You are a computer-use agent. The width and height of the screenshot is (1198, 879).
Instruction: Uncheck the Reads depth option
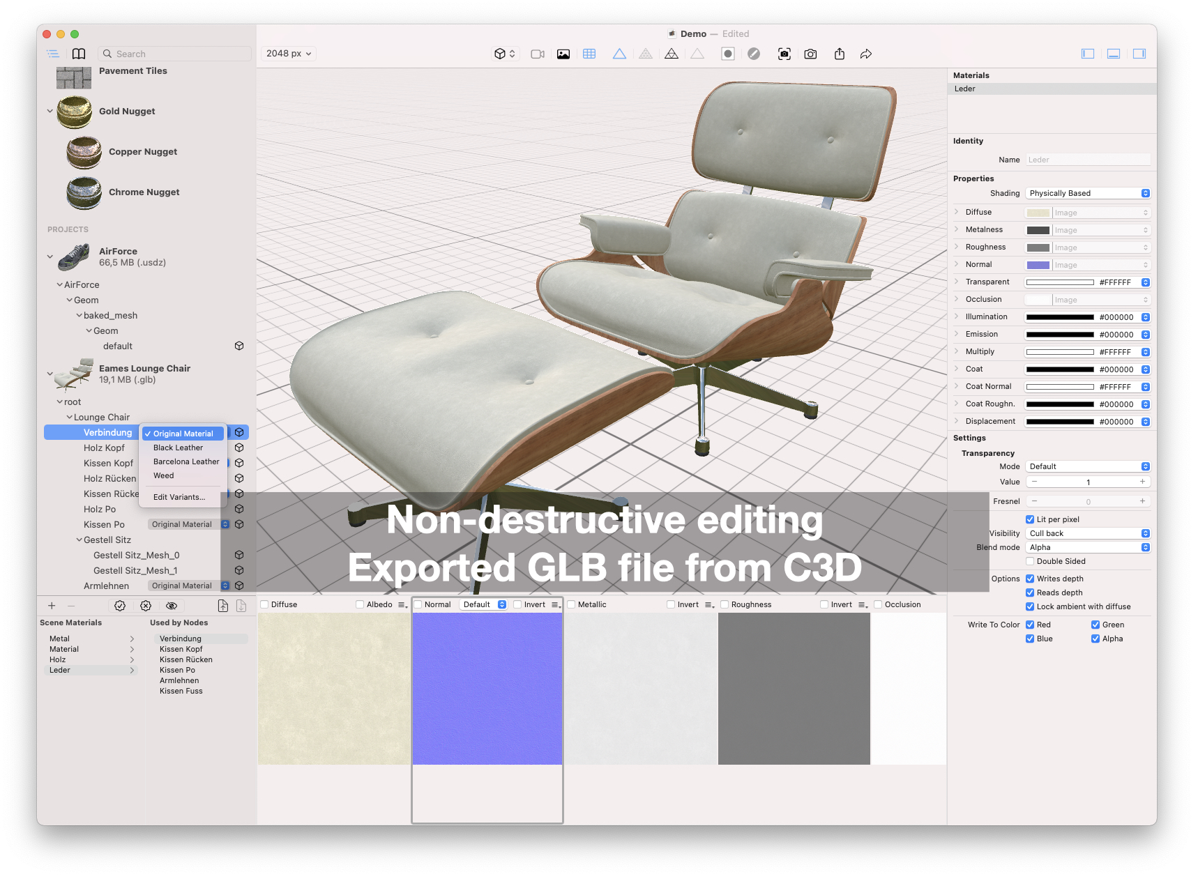pyautogui.click(x=1030, y=593)
